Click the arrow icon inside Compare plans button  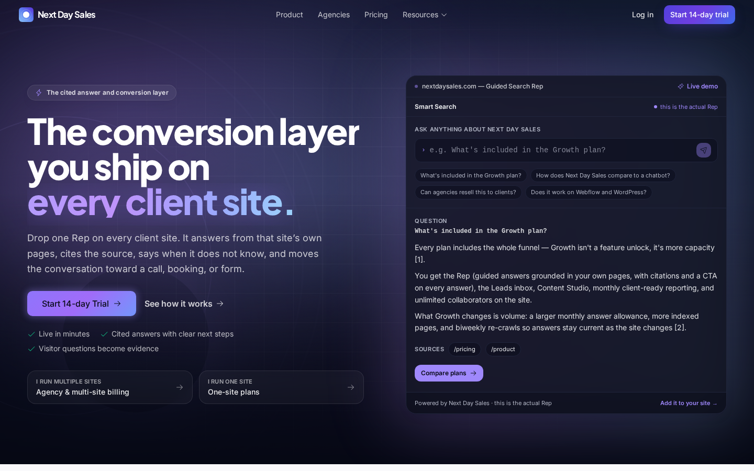[x=473, y=373]
